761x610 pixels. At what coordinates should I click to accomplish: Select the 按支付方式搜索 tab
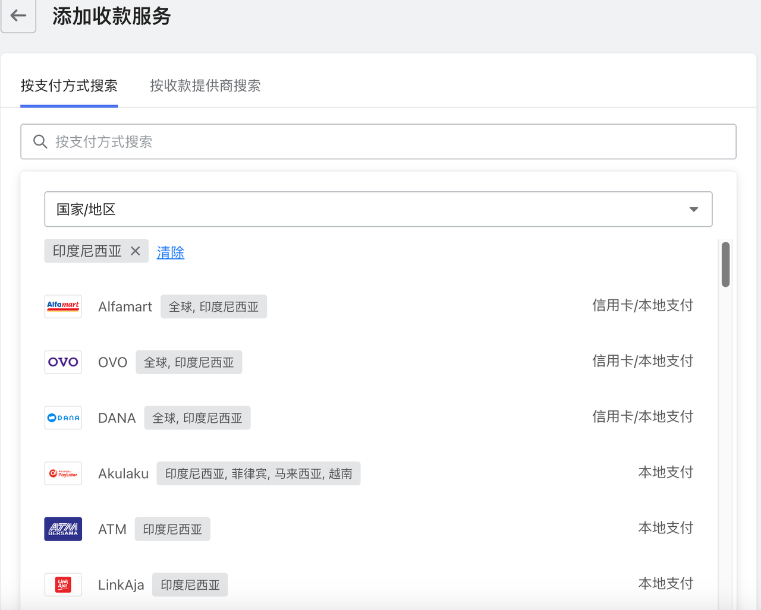(69, 86)
